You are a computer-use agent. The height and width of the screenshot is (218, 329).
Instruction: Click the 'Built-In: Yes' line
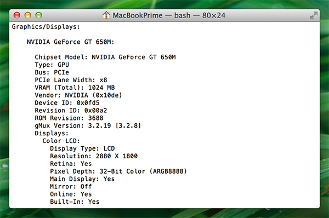pos(75,202)
